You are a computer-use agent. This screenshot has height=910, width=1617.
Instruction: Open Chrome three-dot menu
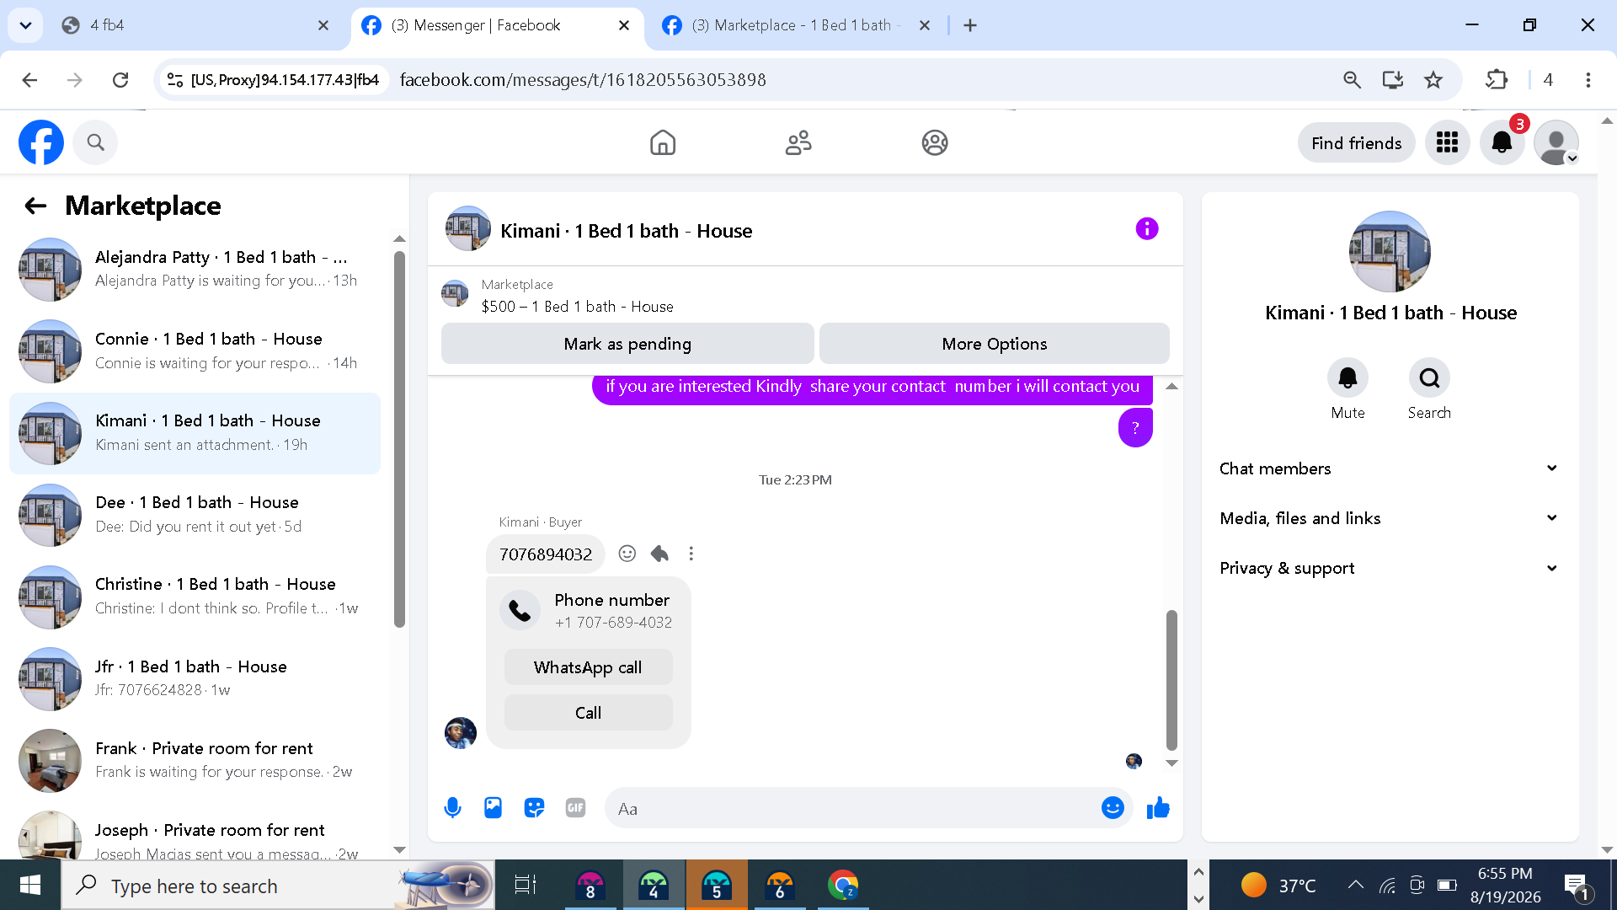pos(1588,79)
